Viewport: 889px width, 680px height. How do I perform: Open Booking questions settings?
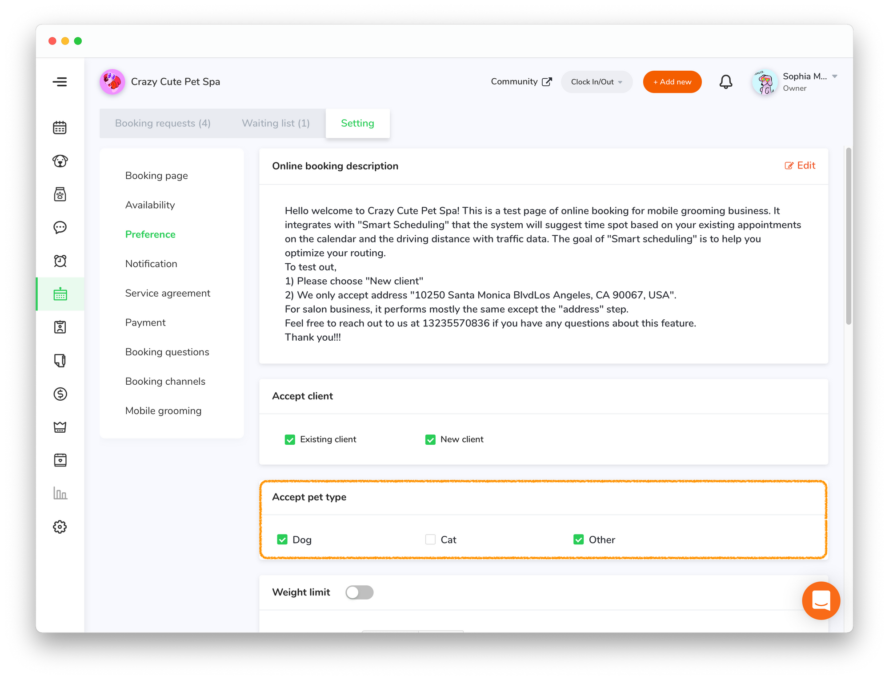tap(167, 352)
